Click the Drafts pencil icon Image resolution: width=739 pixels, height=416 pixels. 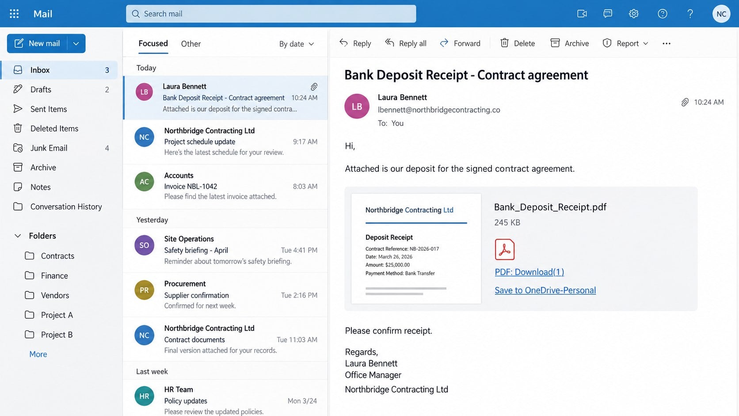tap(18, 89)
